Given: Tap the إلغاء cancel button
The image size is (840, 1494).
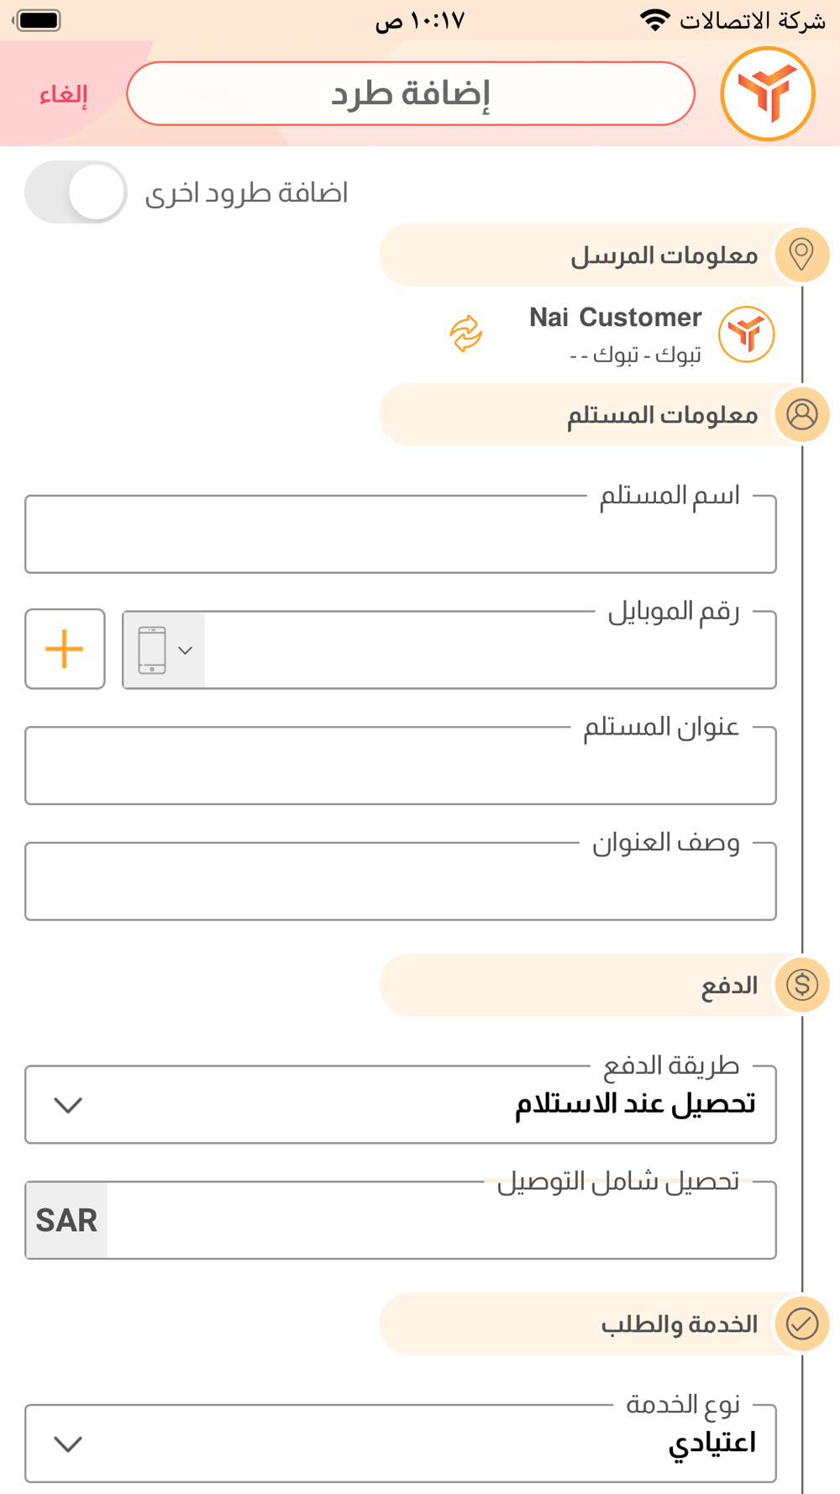Looking at the screenshot, I should click(63, 94).
